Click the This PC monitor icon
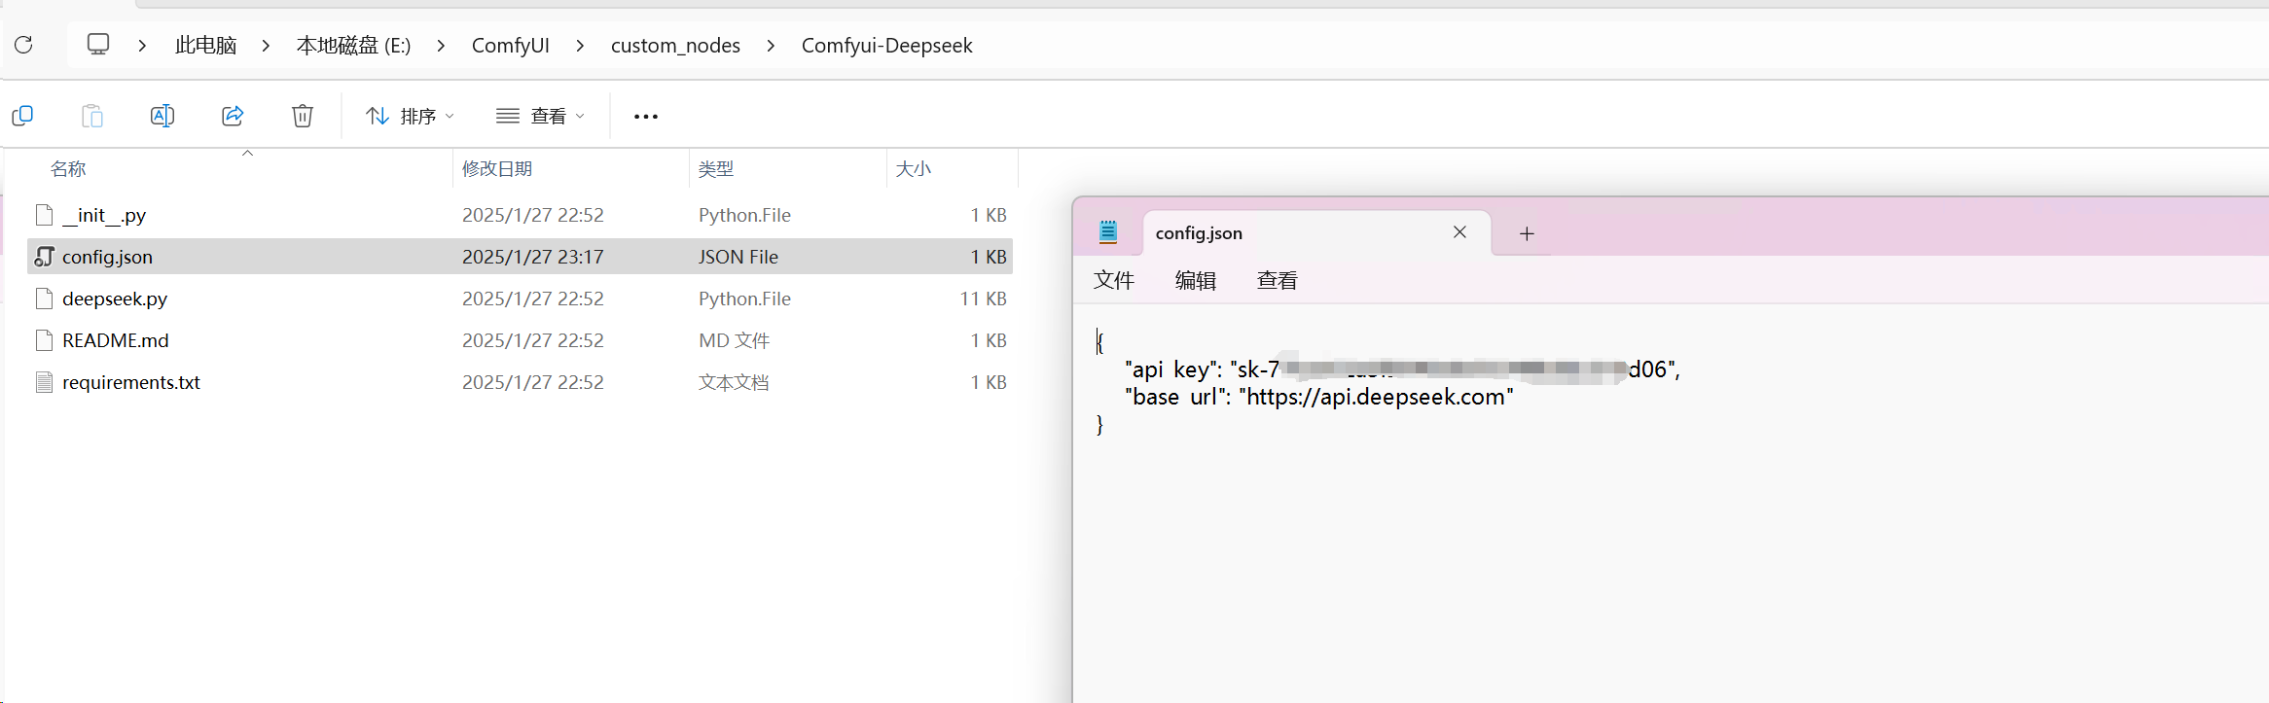2269x703 pixels. point(98,45)
